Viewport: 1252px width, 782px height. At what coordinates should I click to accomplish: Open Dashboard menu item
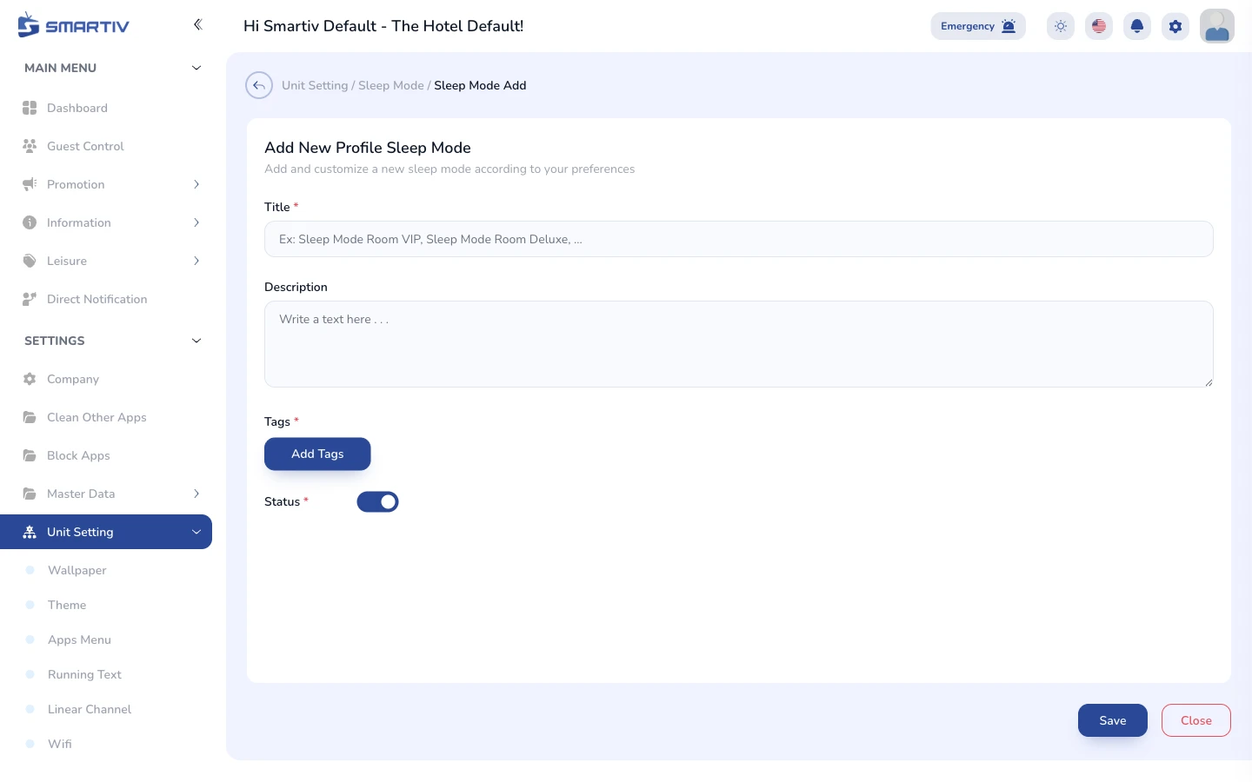(x=106, y=108)
